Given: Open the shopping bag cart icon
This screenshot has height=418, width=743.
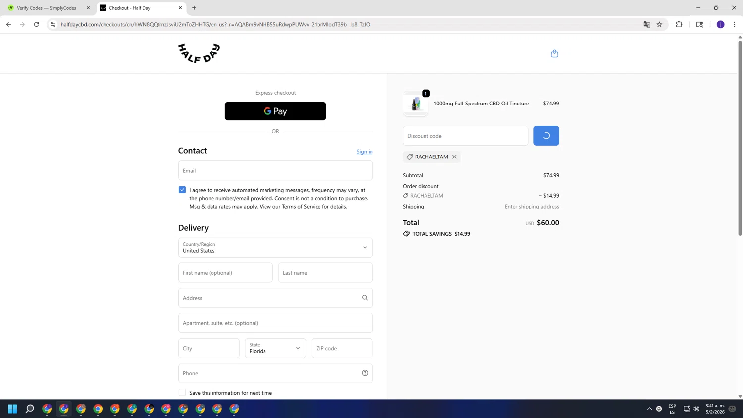Looking at the screenshot, I should point(554,53).
